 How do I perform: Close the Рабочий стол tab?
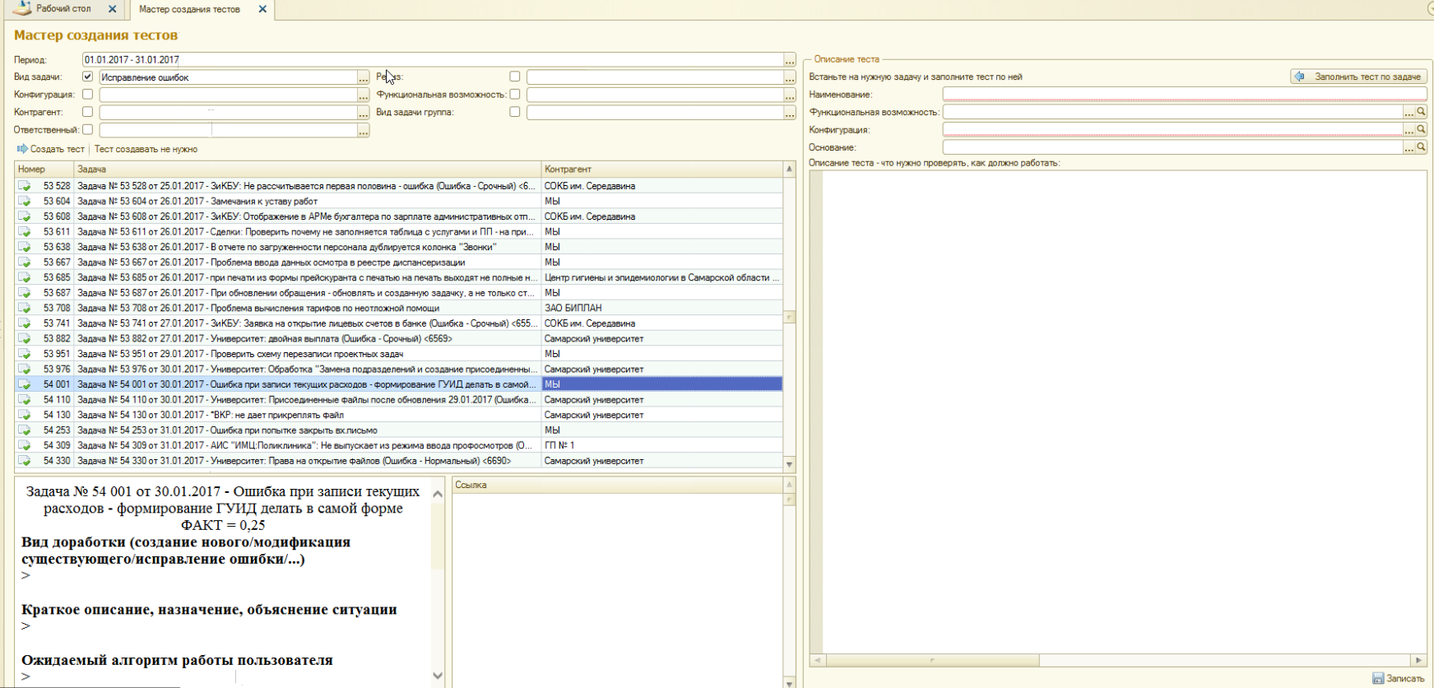coord(113,9)
